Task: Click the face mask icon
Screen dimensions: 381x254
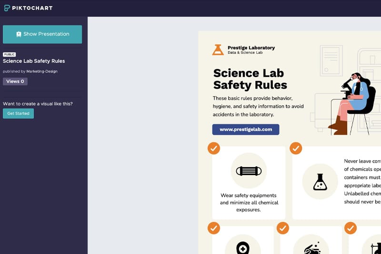Action: 249,171
